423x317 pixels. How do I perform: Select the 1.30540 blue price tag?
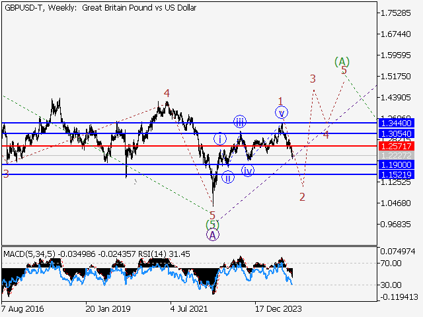tap(396, 133)
